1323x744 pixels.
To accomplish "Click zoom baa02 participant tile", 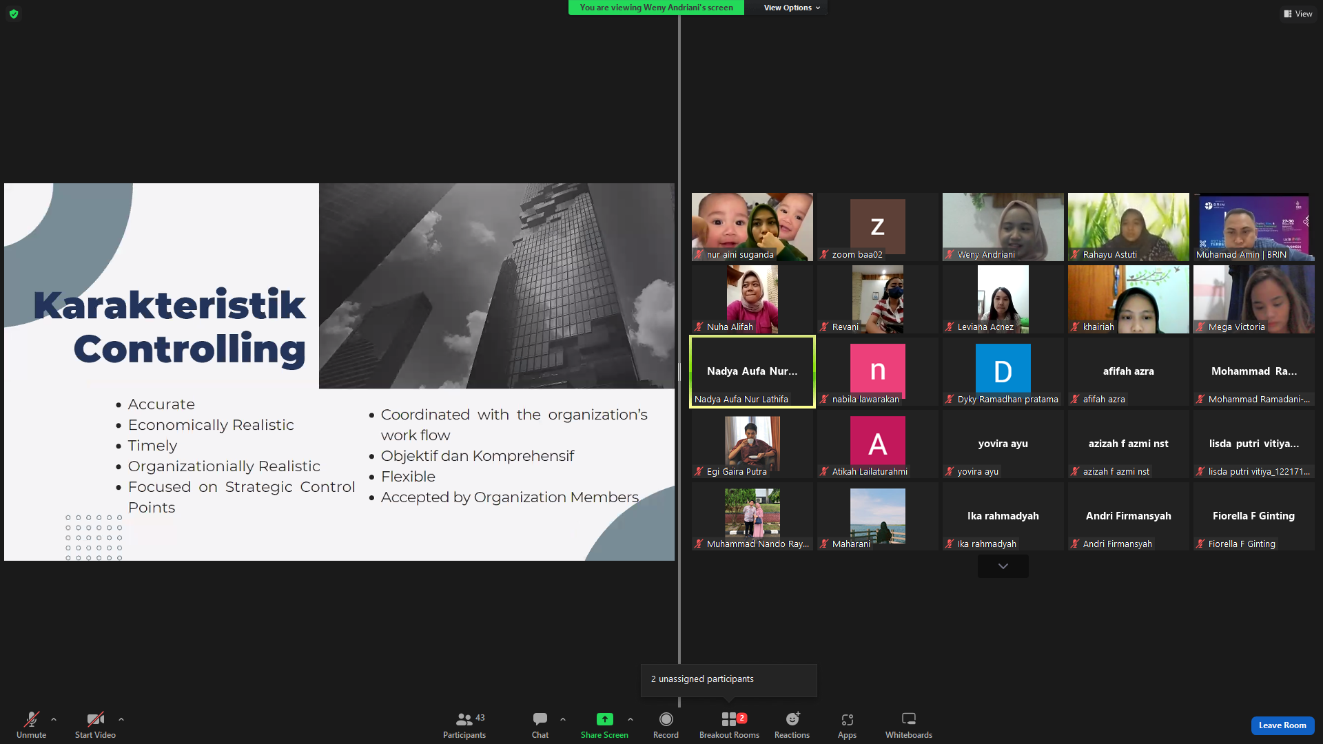I will (x=878, y=227).
